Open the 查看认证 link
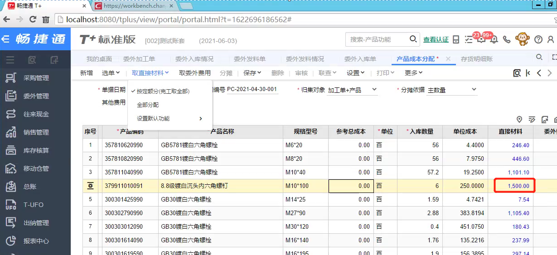The height and width of the screenshot is (255, 557). 436,39
